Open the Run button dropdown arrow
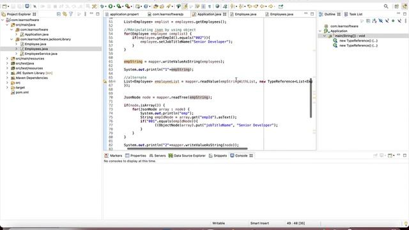 pyautogui.click(x=114, y=6)
